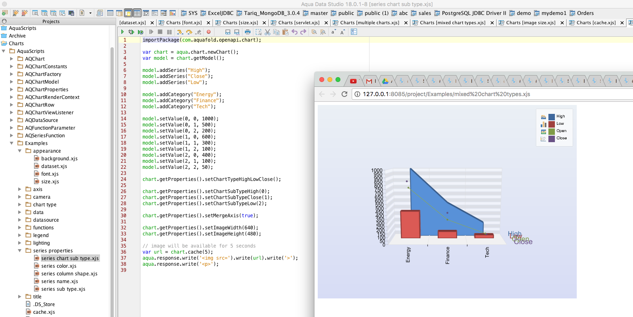Collapse the series properties folder
Screen dimensions: 633x317
[20, 251]
